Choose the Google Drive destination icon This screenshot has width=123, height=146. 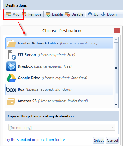click(x=11, y=78)
